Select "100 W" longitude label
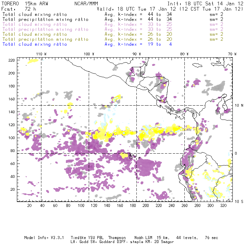The width and height of the screenshot is (245, 245). pyautogui.click(x=89, y=54)
